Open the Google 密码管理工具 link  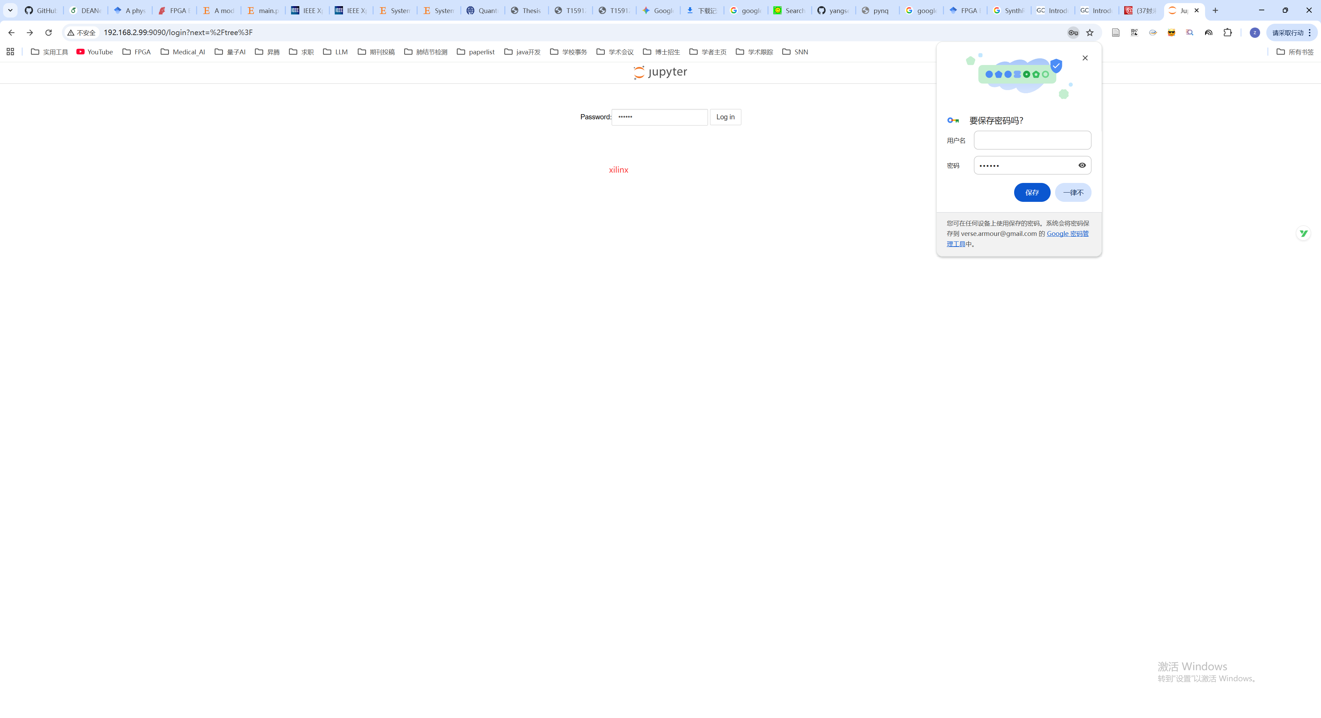coord(1067,234)
